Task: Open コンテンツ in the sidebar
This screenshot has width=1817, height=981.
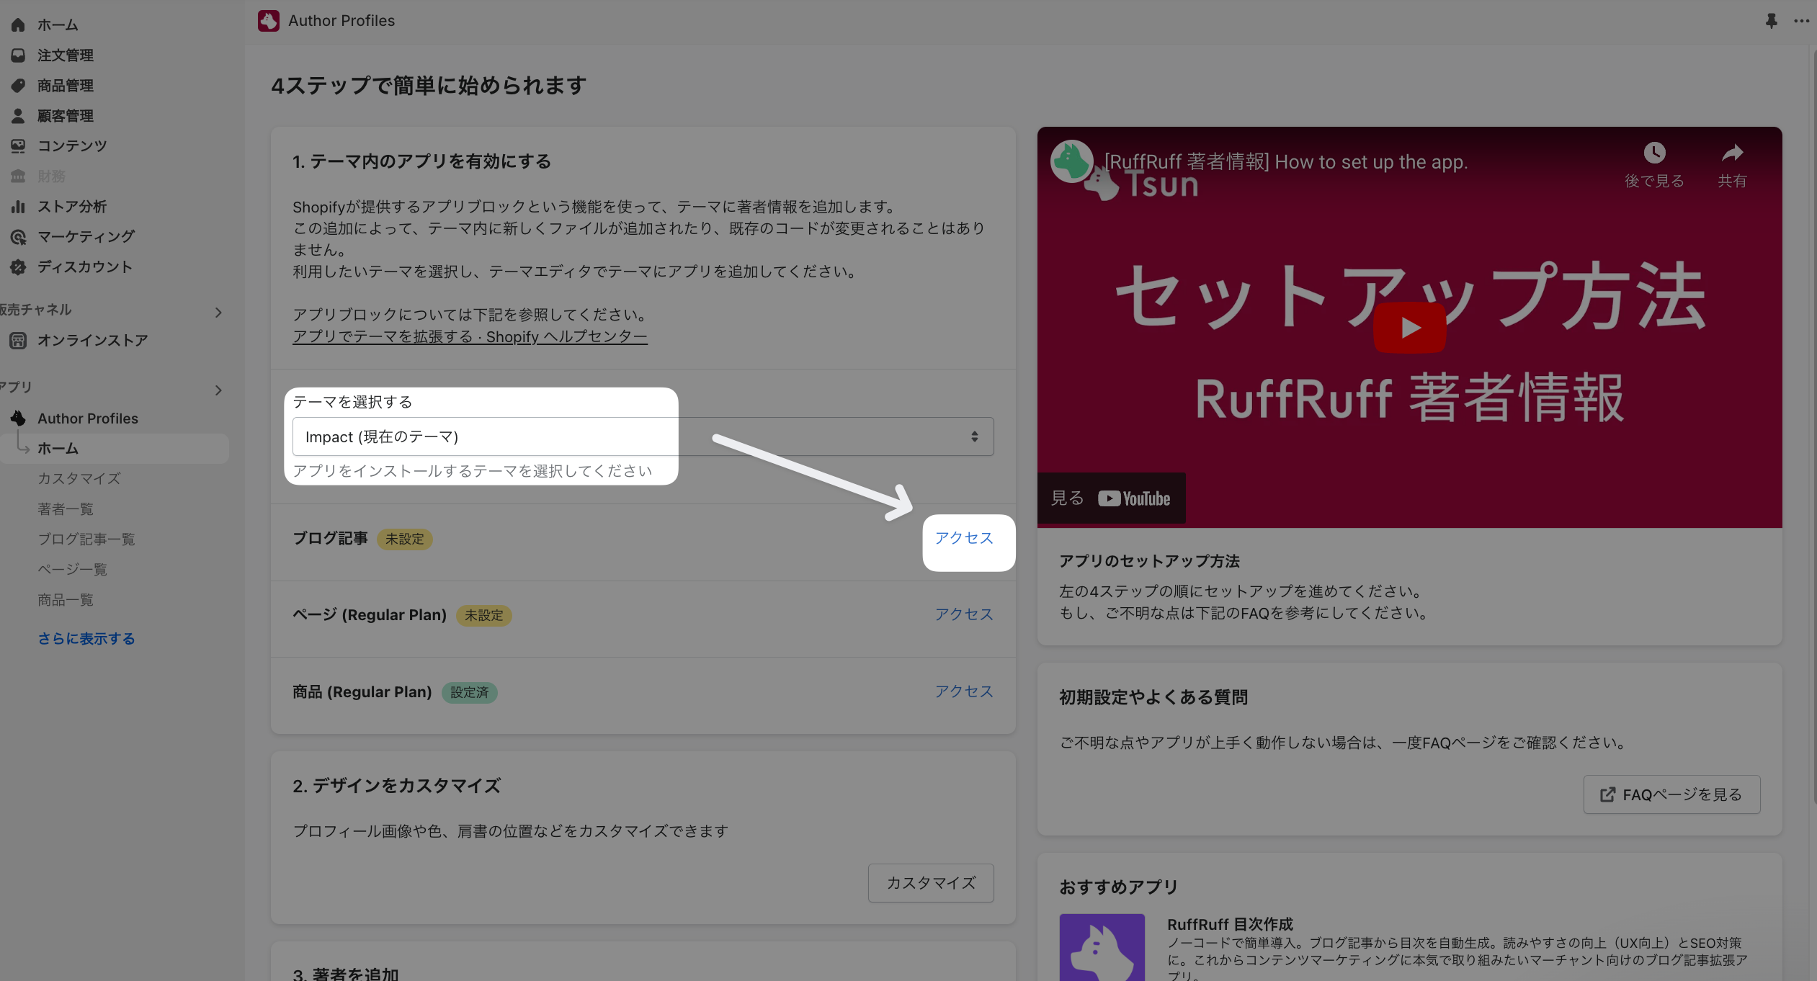Action: [x=72, y=146]
